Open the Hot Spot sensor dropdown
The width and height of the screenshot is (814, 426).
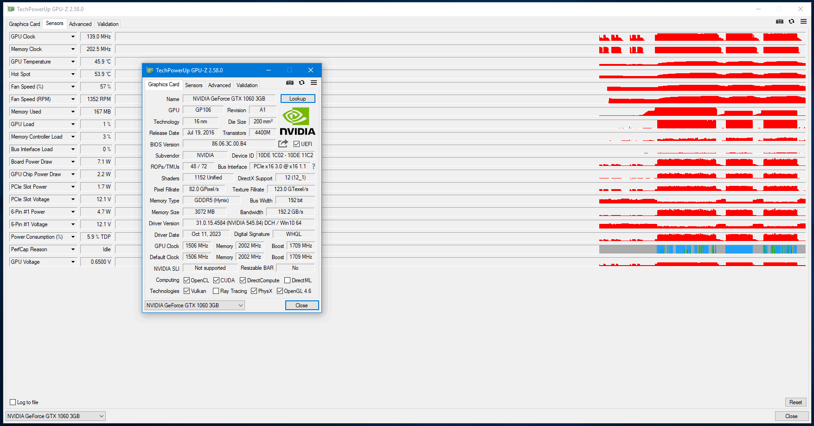73,74
